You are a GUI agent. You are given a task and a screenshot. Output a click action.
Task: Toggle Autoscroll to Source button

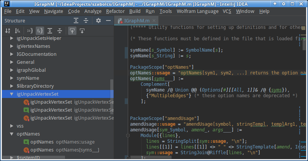(x=72, y=31)
